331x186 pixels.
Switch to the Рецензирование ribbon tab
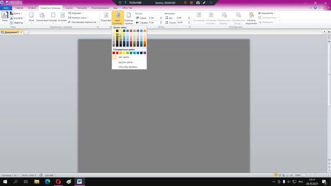coord(100,8)
